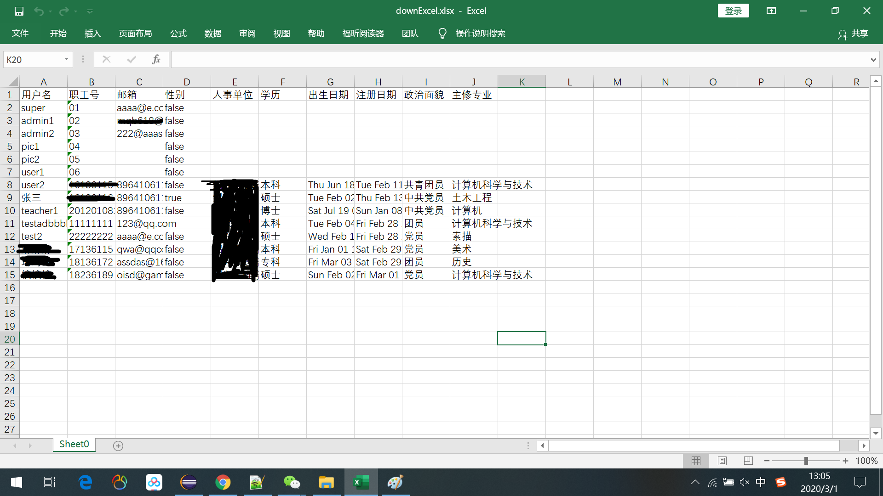Click cell containing testadbbbl
Image resolution: width=883 pixels, height=496 pixels.
(44, 223)
